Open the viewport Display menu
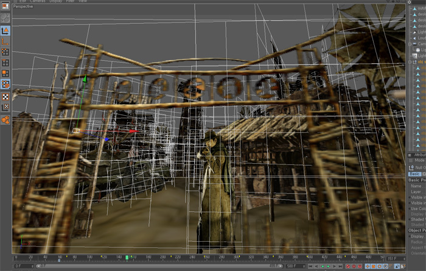Screen dimensions: 426x271 point(56,1)
